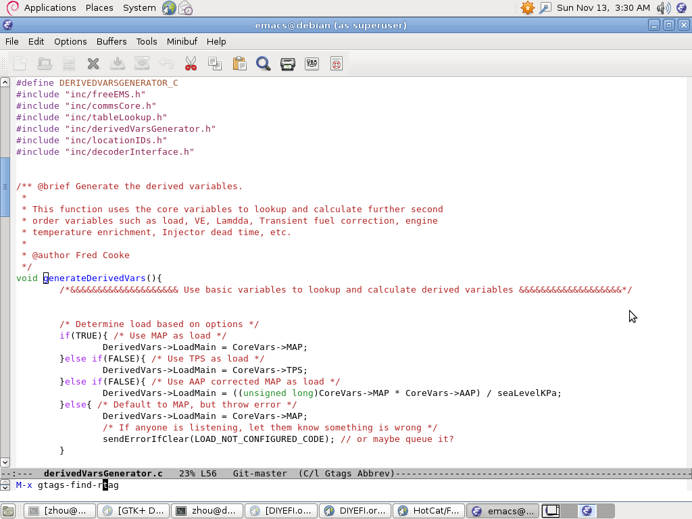Screen dimensions: 692x519
Task: Cut selection with the scissors icon
Action: (191, 64)
